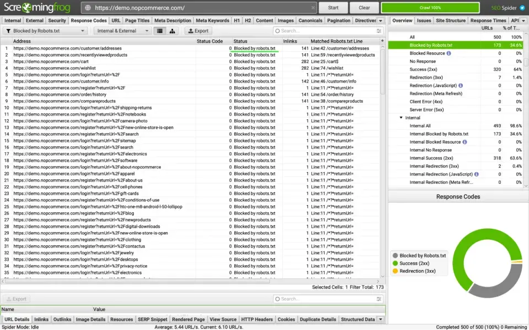Sort by Matched Robots.txt Line header

pyautogui.click(x=344, y=41)
